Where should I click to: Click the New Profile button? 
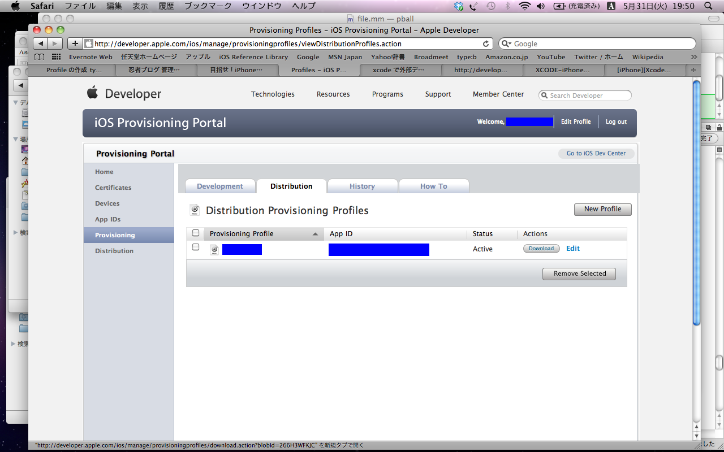click(602, 209)
